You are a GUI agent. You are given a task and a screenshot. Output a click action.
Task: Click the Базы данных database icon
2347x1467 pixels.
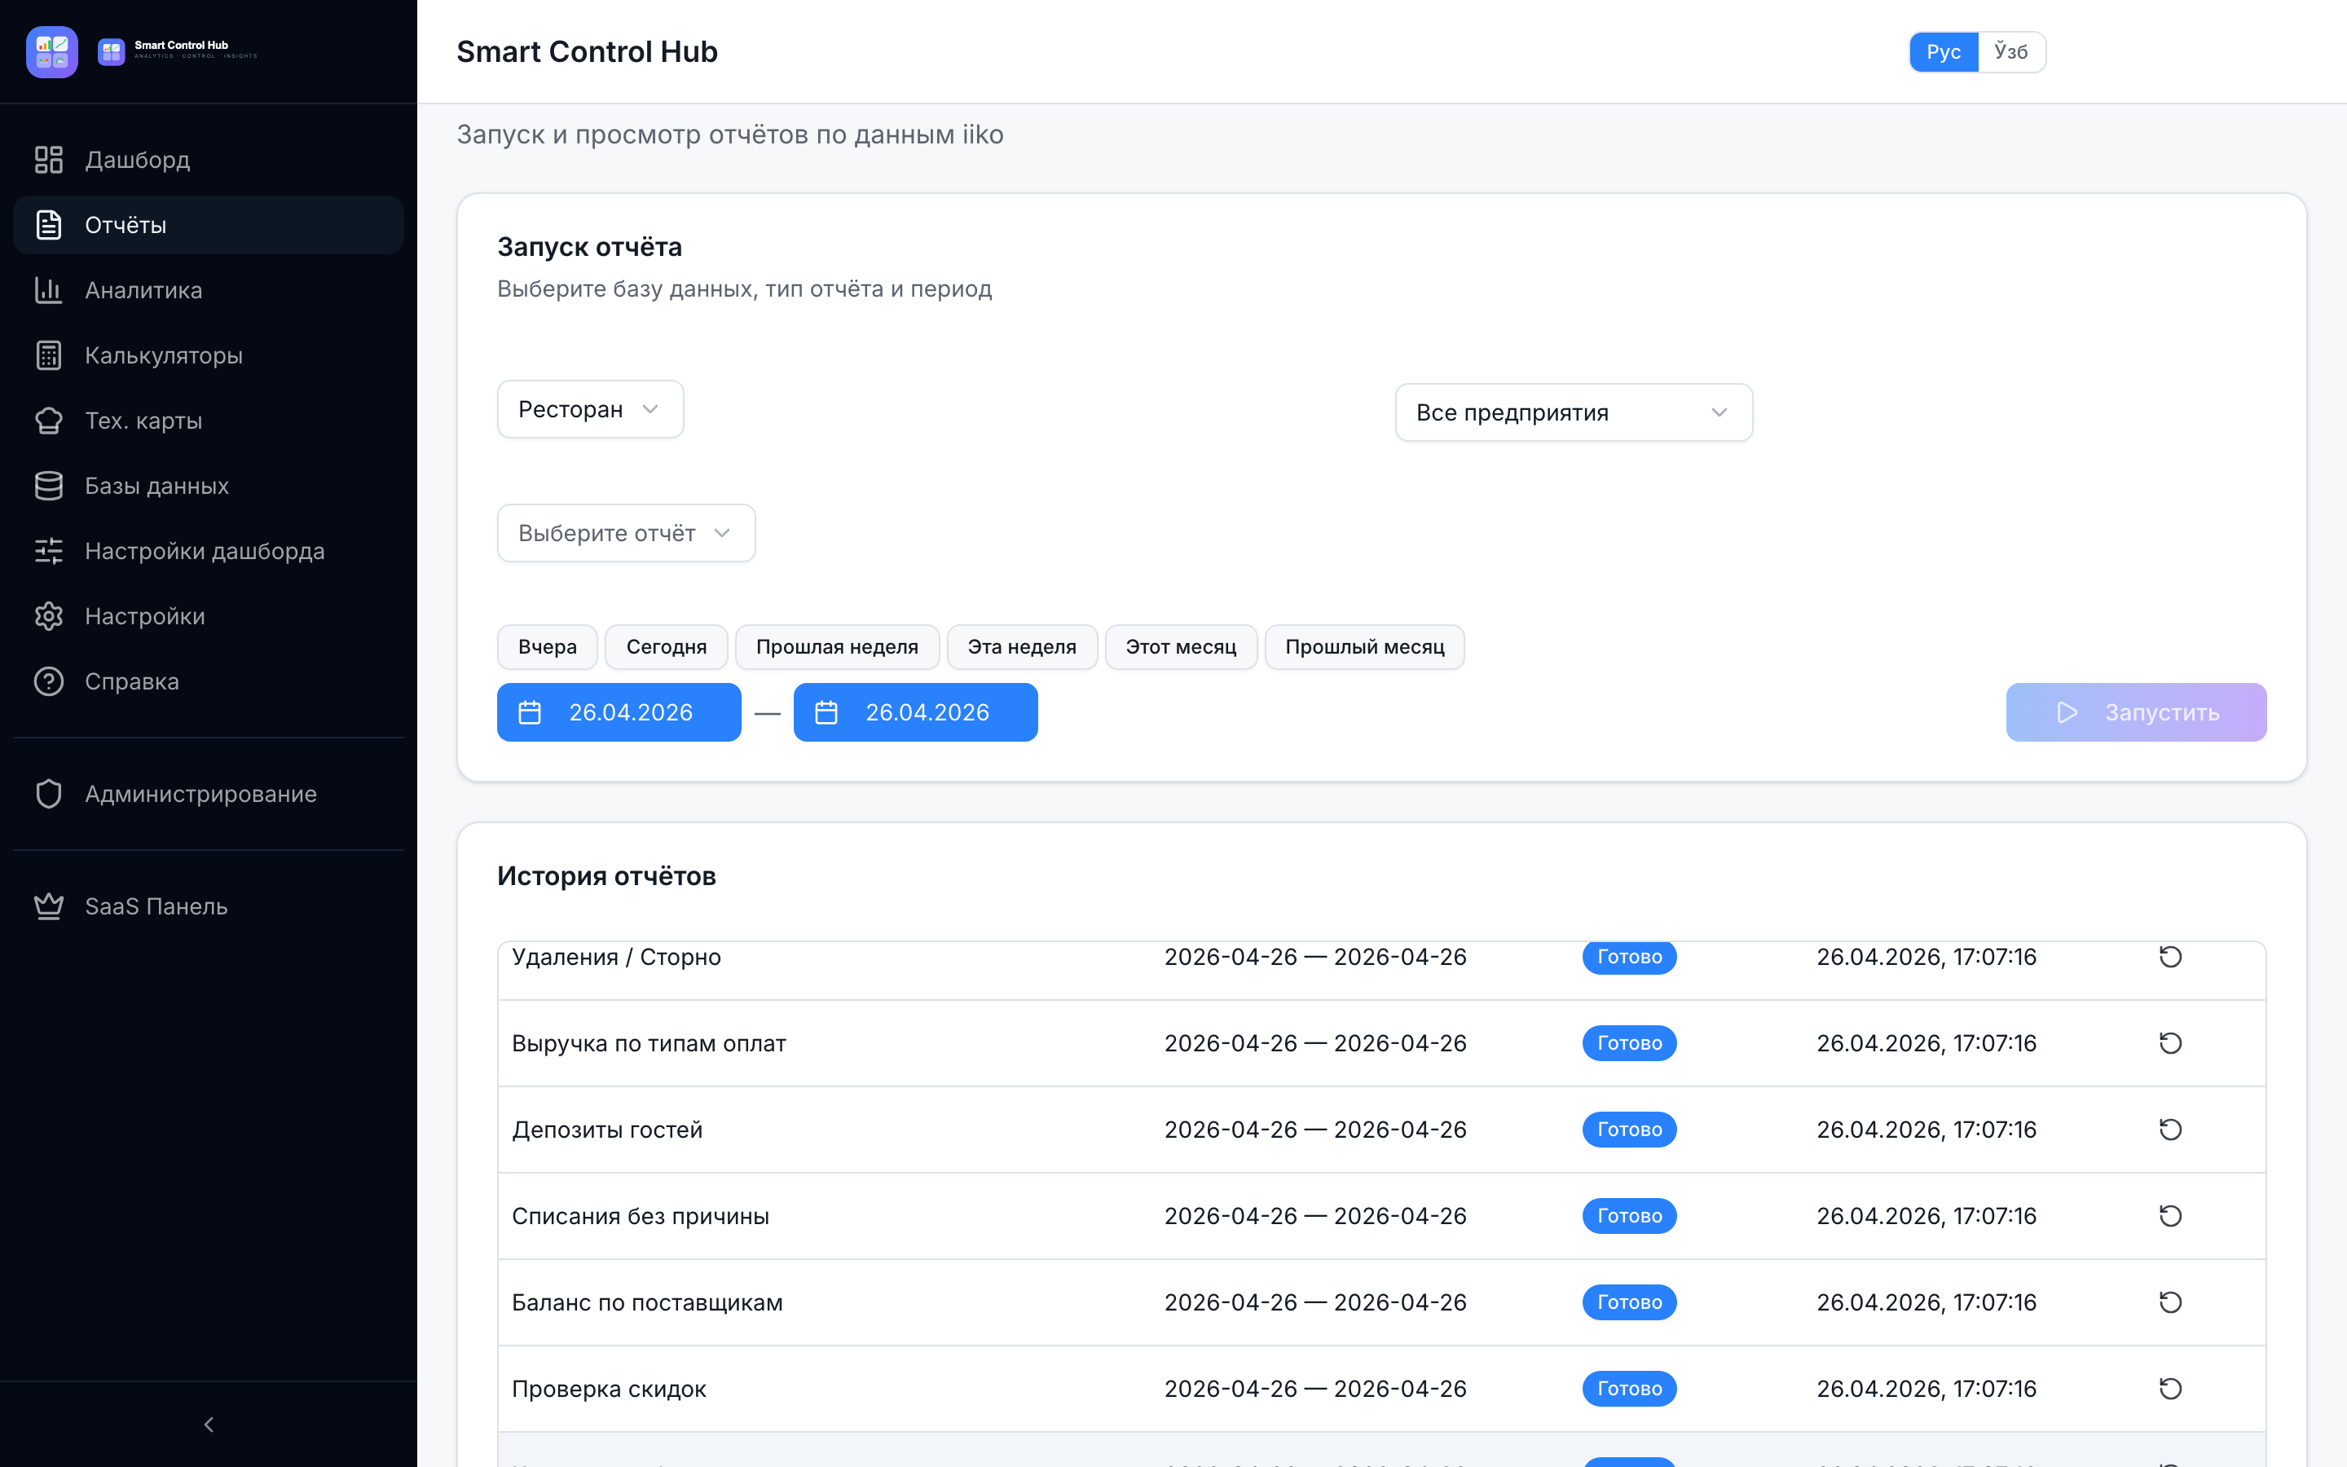[x=49, y=486]
